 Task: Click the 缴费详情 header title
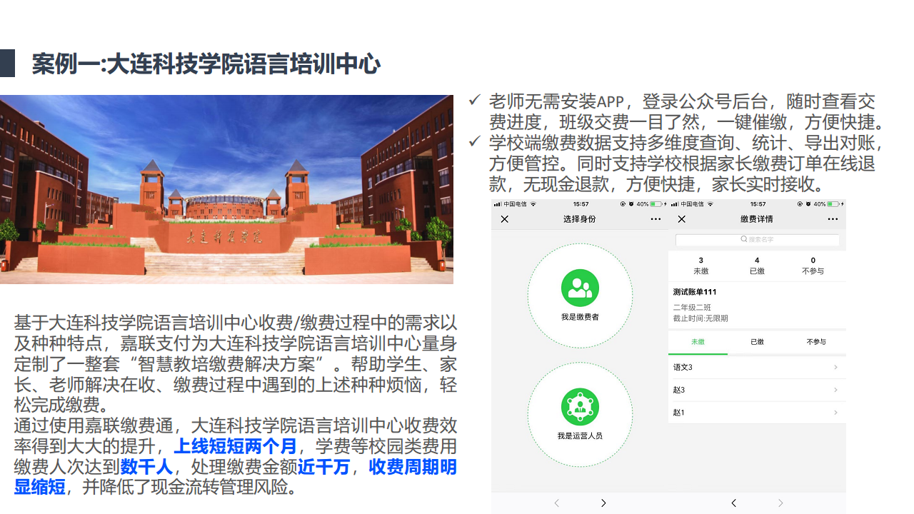point(756,219)
